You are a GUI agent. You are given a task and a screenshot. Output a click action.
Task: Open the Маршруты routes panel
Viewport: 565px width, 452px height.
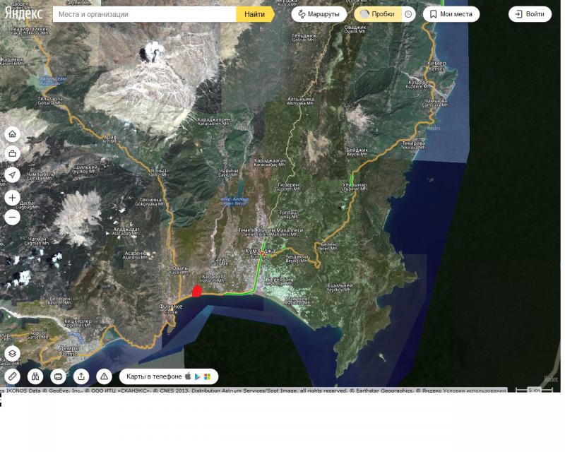click(x=319, y=14)
